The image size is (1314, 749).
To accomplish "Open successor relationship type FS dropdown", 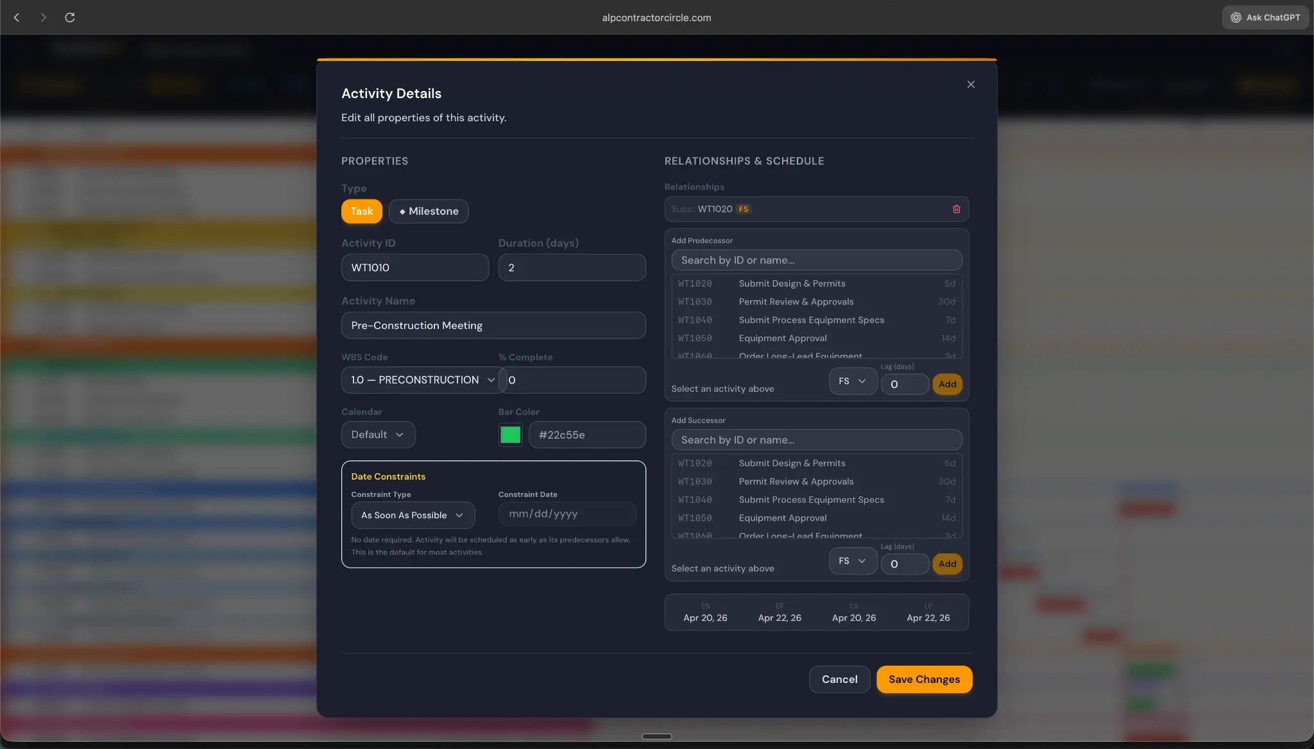I will click(853, 560).
